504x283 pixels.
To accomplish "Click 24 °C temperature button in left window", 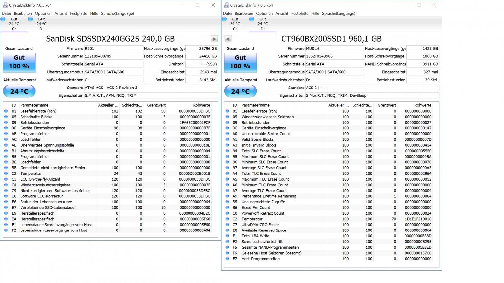I will [x=19, y=91].
